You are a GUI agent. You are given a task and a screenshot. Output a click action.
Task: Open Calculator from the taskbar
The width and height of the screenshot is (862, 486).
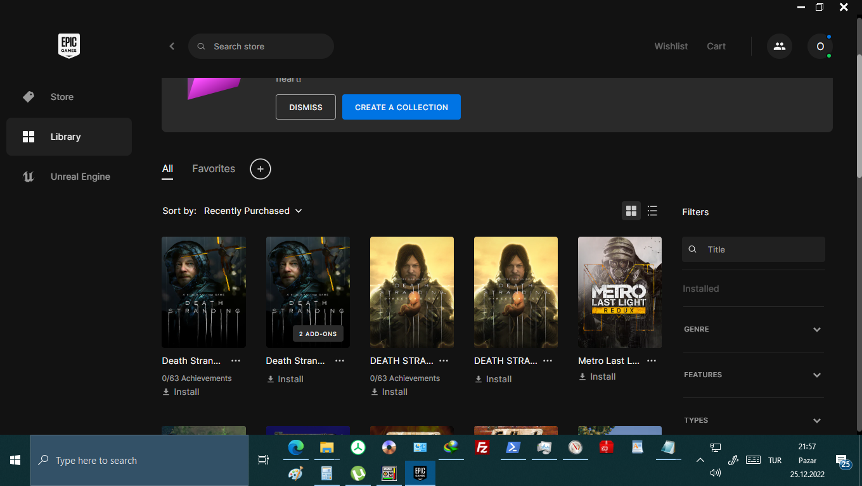point(326,473)
